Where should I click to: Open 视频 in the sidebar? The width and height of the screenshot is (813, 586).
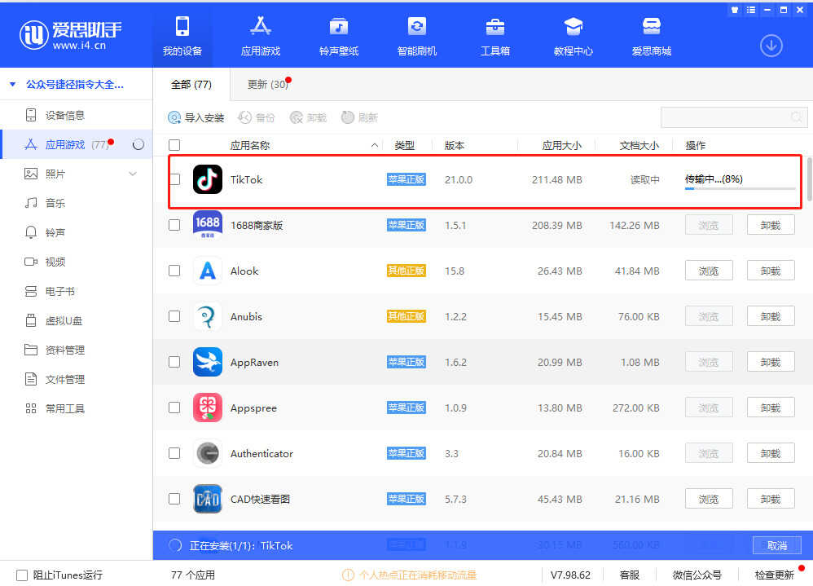pos(77,262)
